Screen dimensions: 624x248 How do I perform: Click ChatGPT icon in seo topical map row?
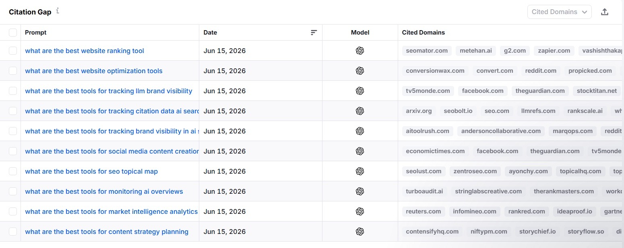360,171
